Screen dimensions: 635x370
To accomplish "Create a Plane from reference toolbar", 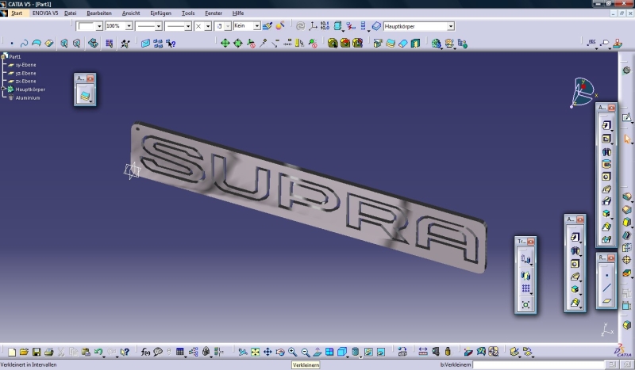I will 606,300.
